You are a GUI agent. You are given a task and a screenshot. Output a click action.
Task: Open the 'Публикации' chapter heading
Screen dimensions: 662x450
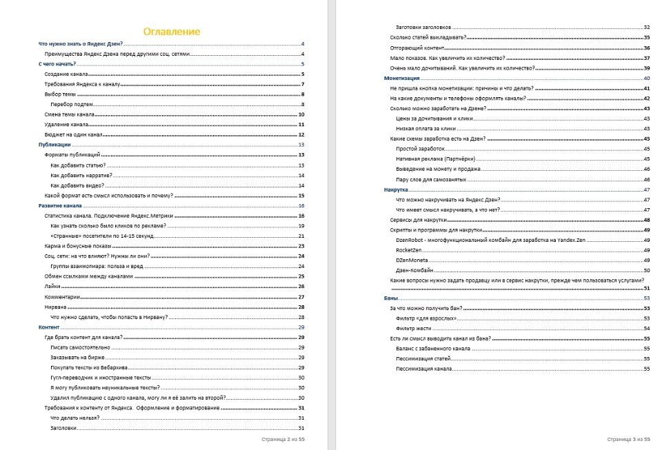(x=54, y=145)
